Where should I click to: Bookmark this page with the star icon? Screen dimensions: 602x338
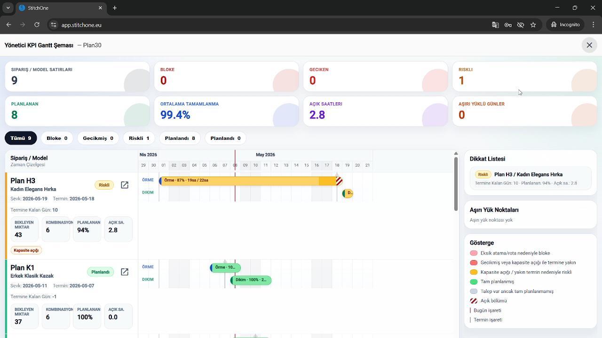533,25
